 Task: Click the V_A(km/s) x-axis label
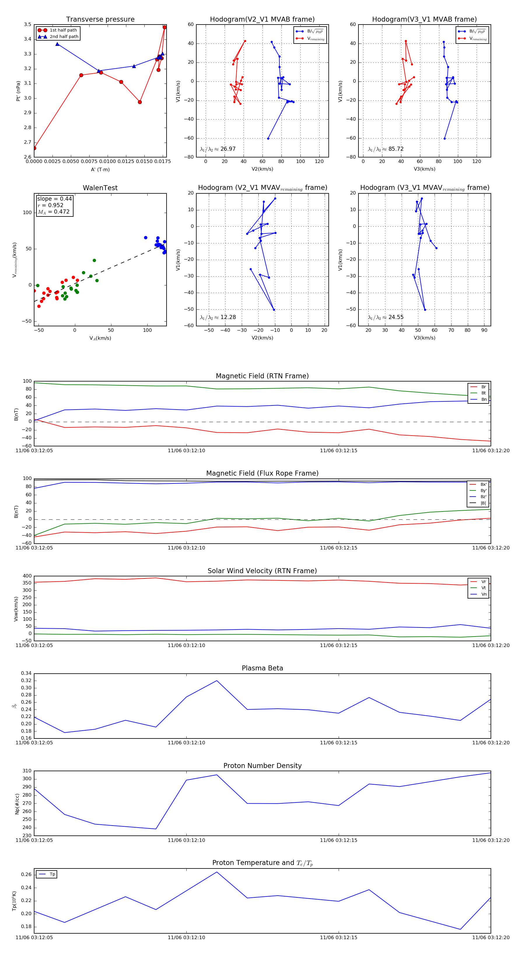(100, 338)
